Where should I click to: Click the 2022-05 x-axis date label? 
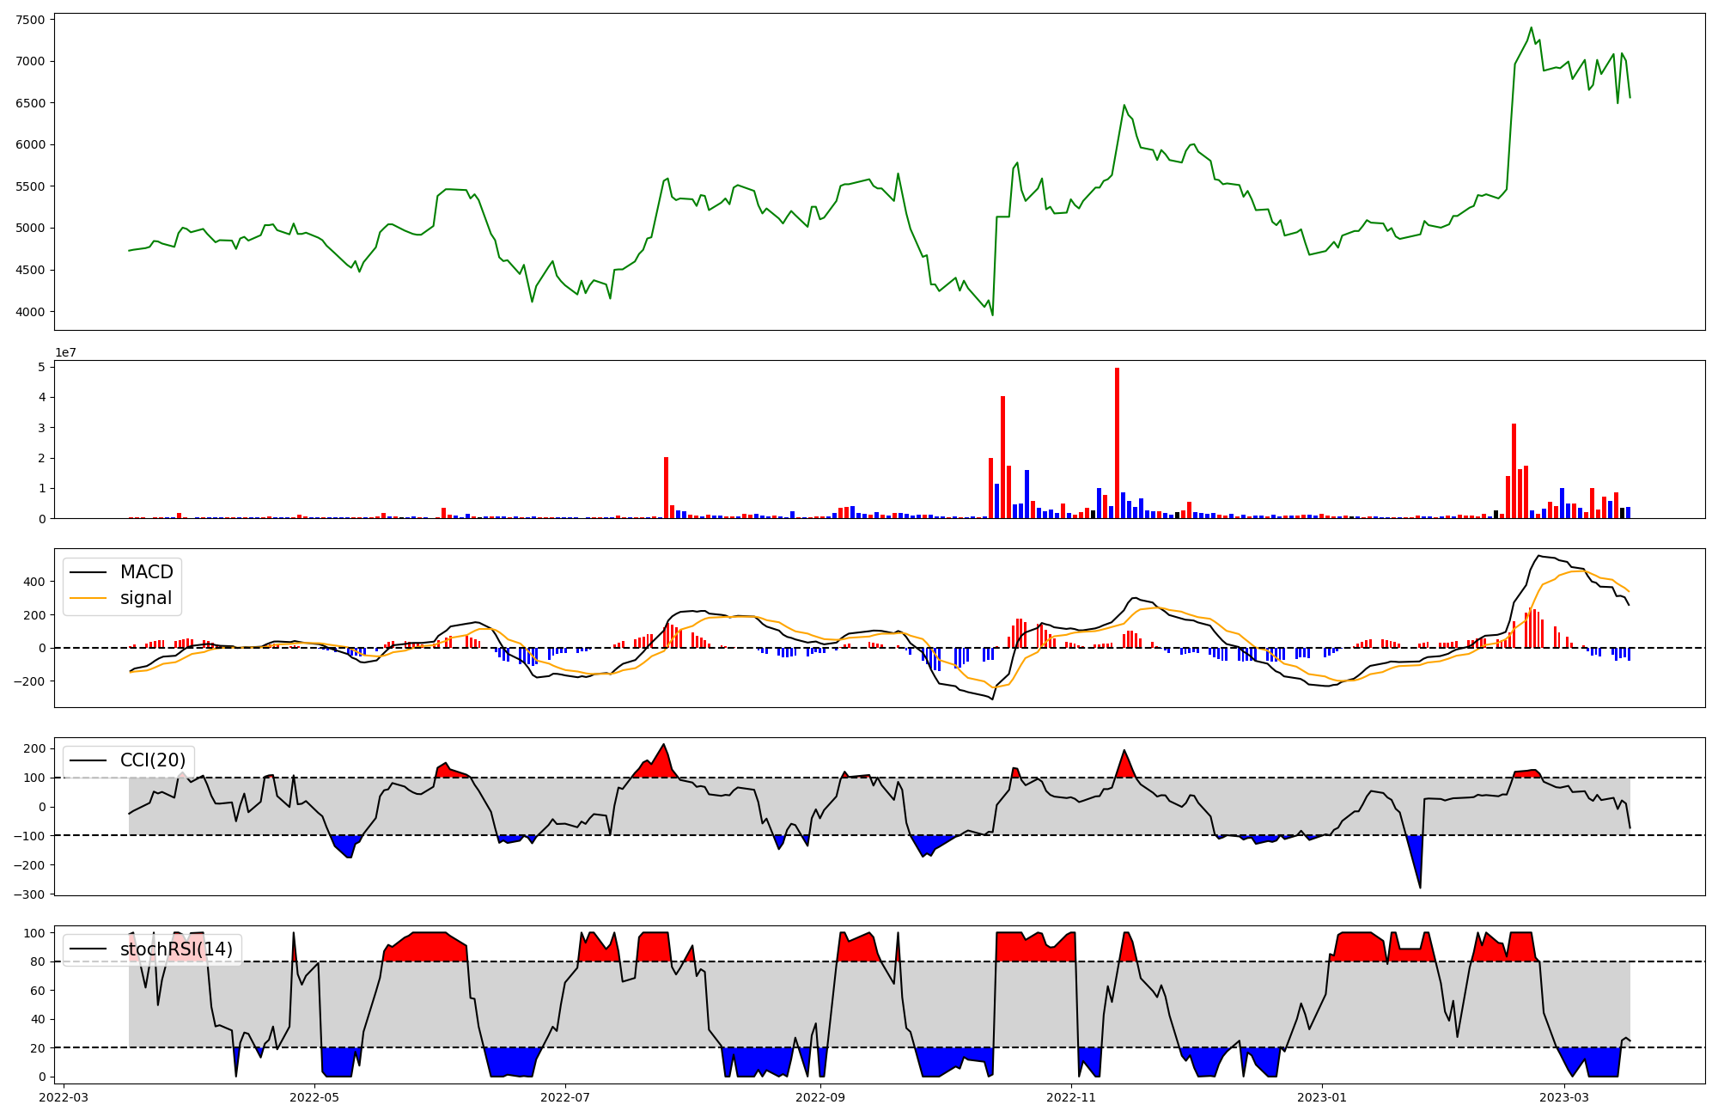[314, 1096]
